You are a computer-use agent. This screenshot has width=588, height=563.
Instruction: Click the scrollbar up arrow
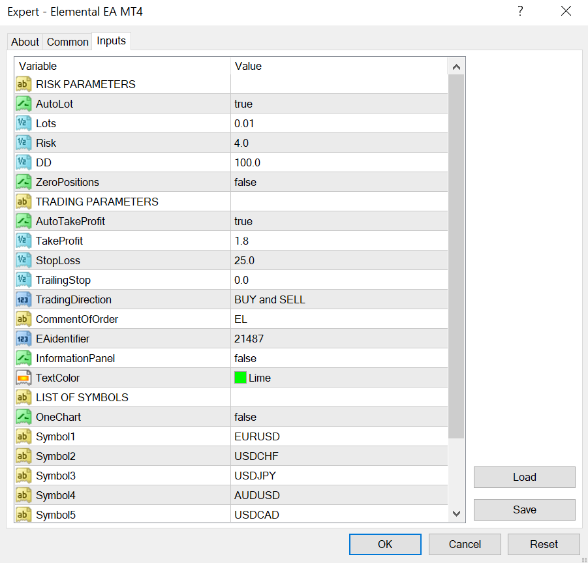(456, 67)
